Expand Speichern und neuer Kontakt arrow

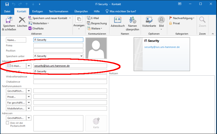click(70, 18)
